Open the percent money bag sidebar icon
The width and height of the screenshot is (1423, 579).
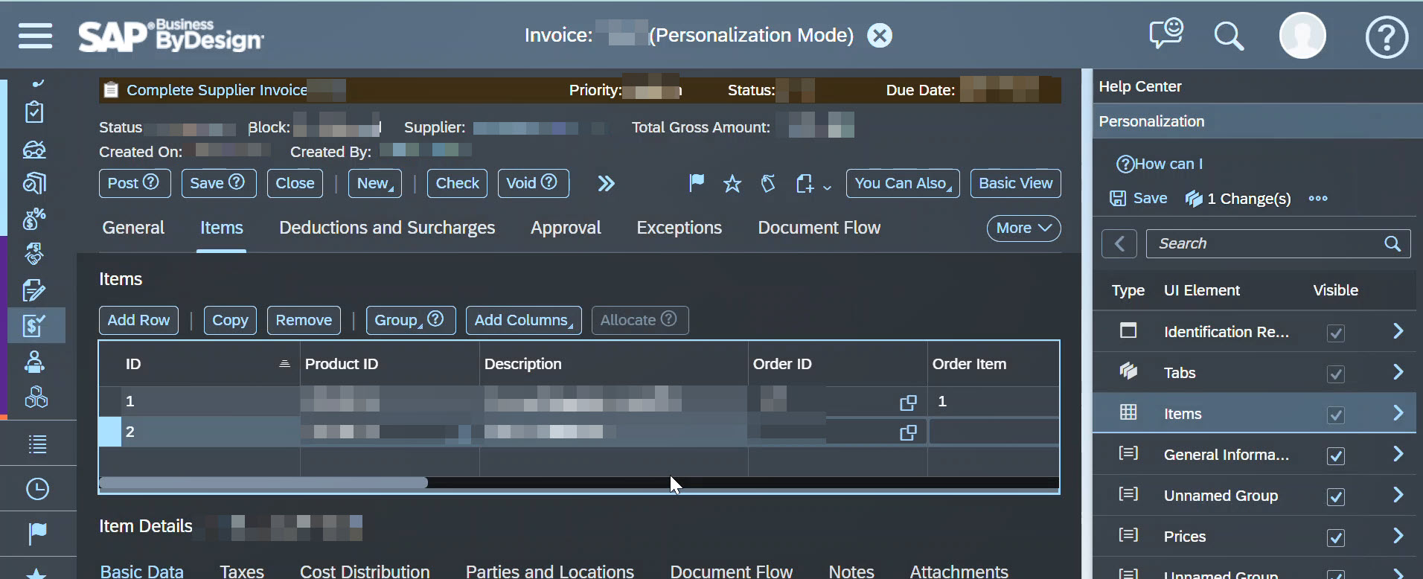point(34,219)
